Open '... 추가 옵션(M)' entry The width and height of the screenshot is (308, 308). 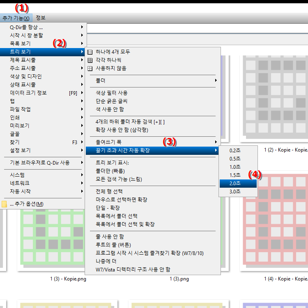tap(42, 204)
